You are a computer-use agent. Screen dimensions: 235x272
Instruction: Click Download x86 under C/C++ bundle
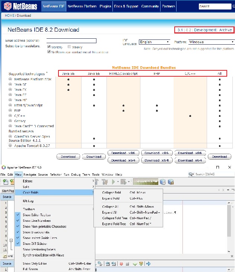(x=190, y=153)
